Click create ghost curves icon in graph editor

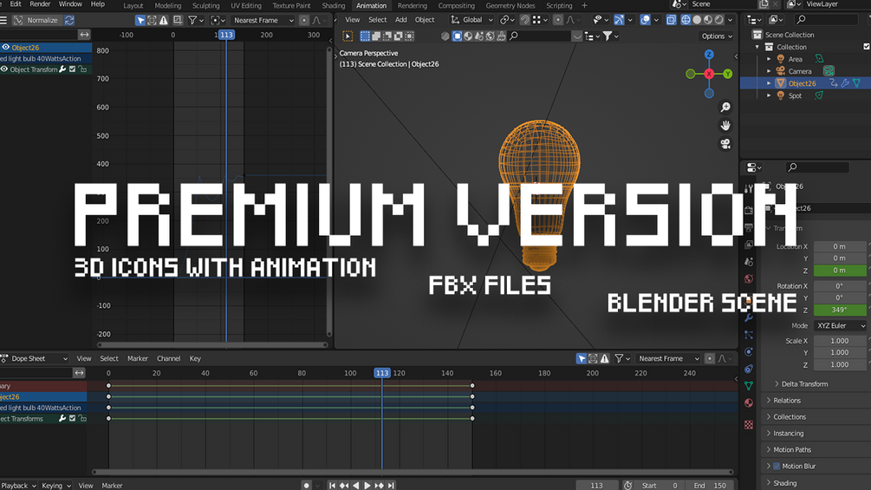point(178,20)
